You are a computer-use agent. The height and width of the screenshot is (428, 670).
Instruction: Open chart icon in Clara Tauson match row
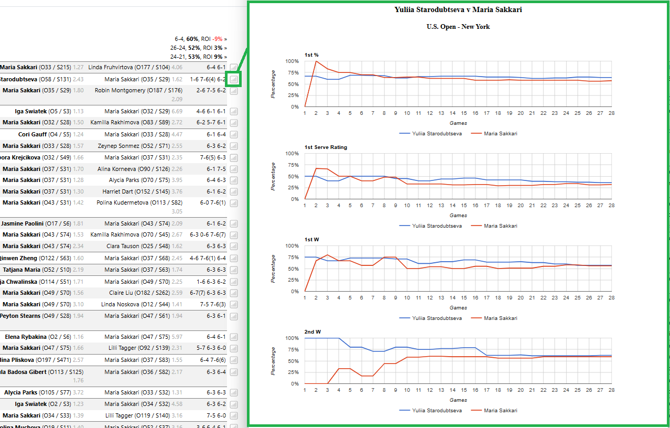[x=233, y=247]
